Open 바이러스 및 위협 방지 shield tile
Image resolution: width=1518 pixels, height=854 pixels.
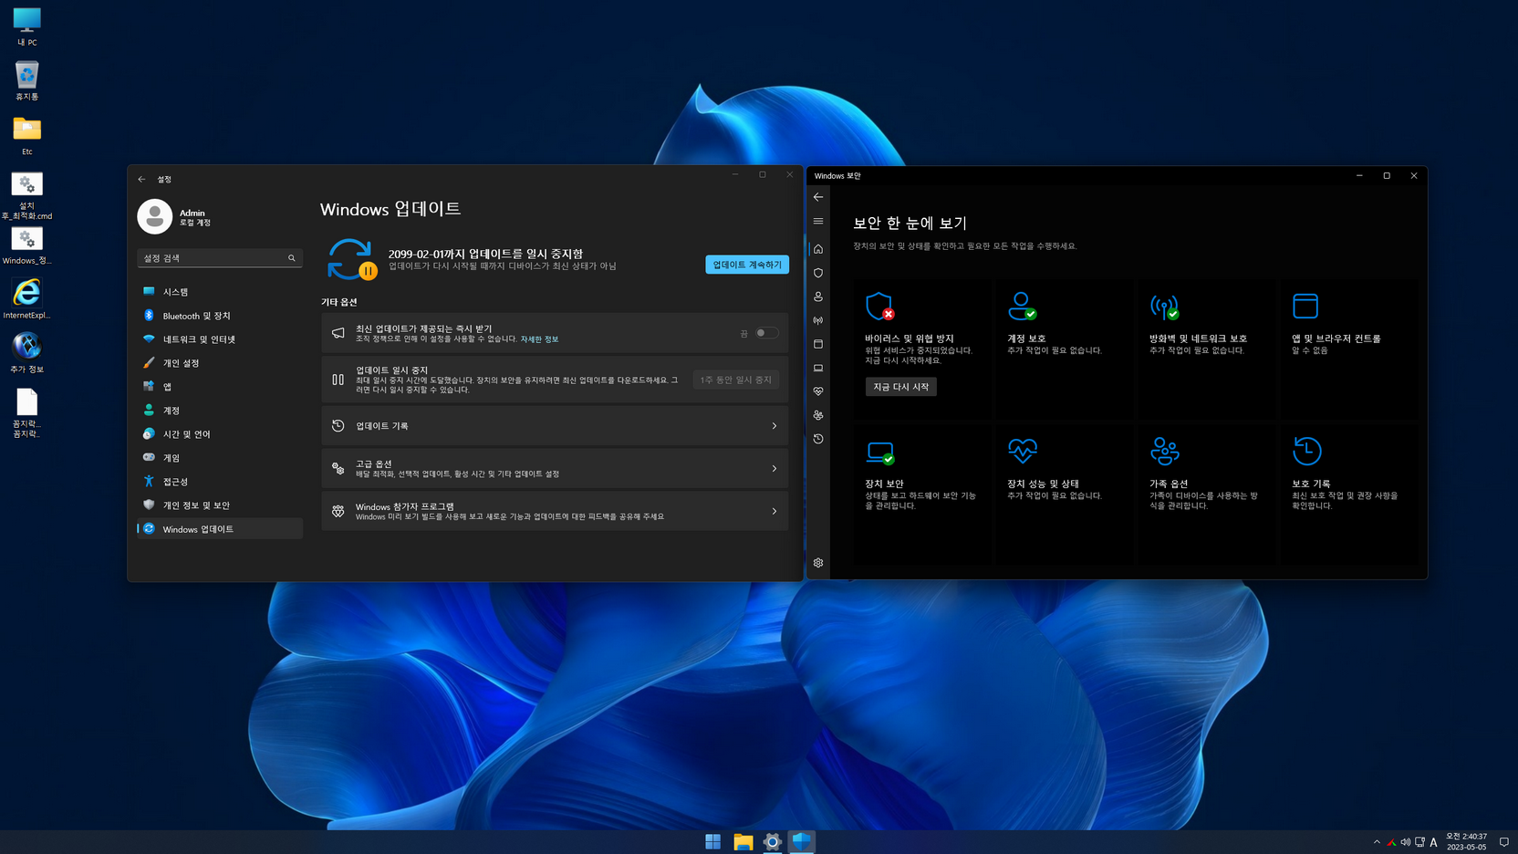tap(879, 307)
